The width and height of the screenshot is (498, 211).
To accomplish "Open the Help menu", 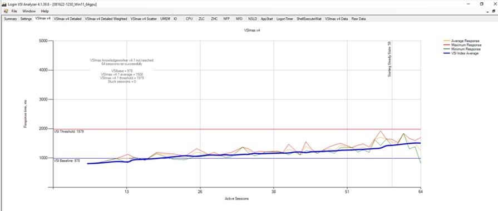I will [45, 11].
